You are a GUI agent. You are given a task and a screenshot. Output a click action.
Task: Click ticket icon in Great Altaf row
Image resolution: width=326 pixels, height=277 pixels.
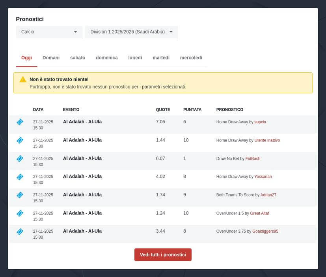coord(20,213)
